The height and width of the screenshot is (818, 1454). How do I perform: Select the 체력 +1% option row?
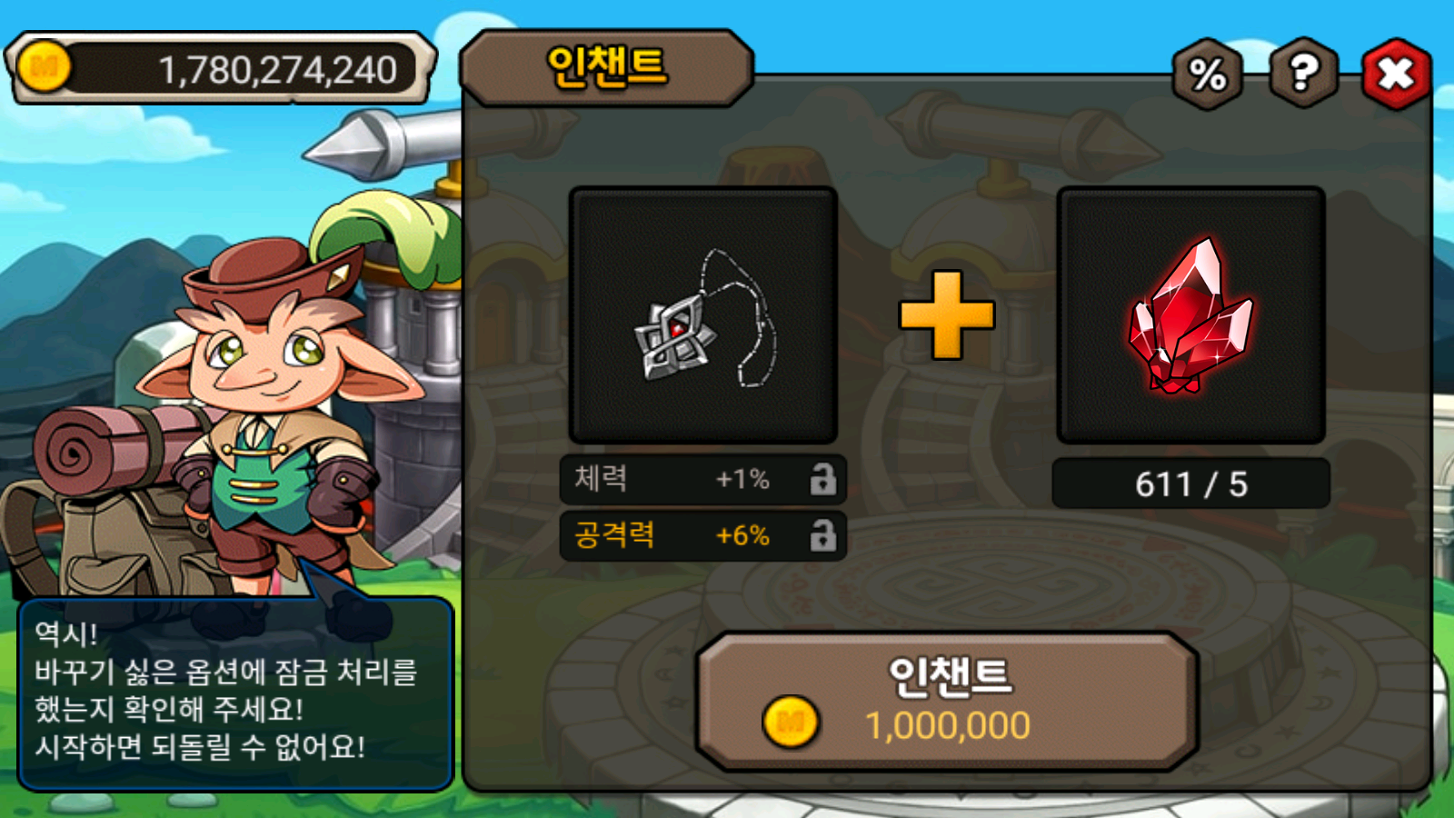coord(702,480)
